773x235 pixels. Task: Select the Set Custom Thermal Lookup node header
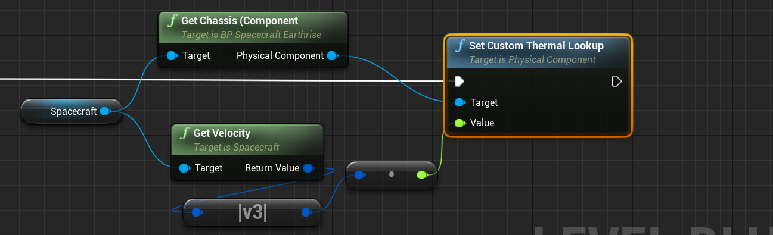tap(538, 52)
